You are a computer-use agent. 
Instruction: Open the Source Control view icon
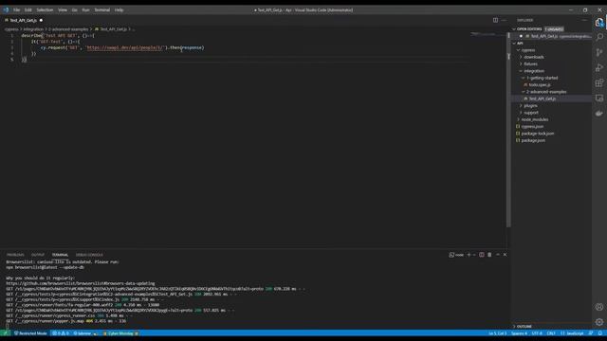599,53
